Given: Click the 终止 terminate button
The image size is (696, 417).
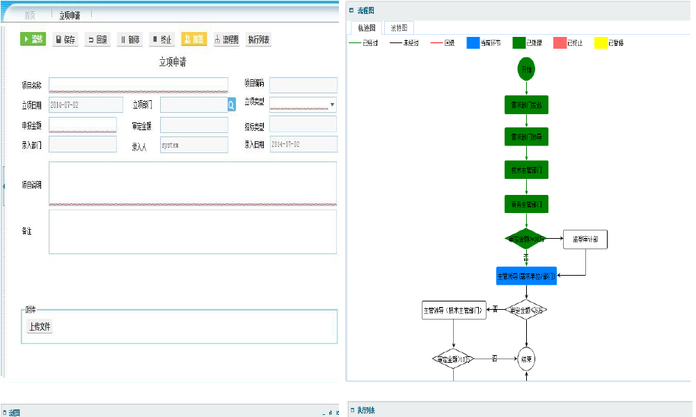Looking at the screenshot, I should 161,40.
